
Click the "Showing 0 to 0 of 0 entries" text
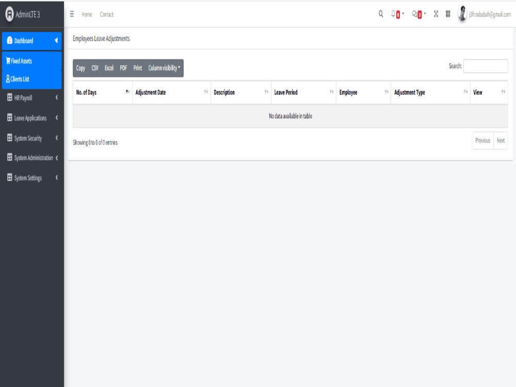click(x=95, y=142)
